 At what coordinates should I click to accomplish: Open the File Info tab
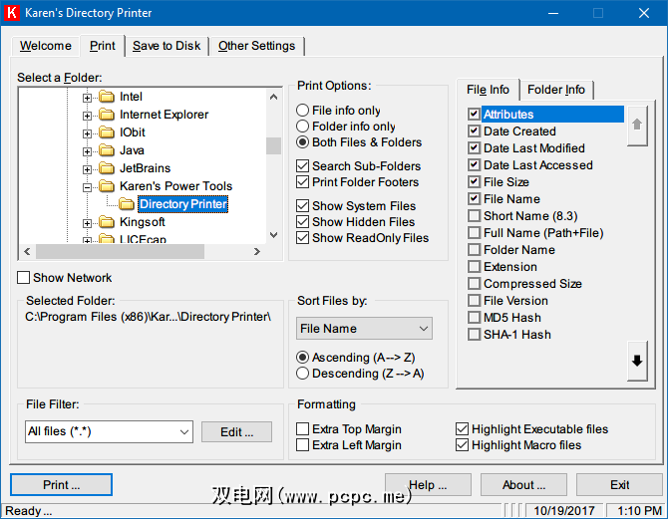[488, 90]
